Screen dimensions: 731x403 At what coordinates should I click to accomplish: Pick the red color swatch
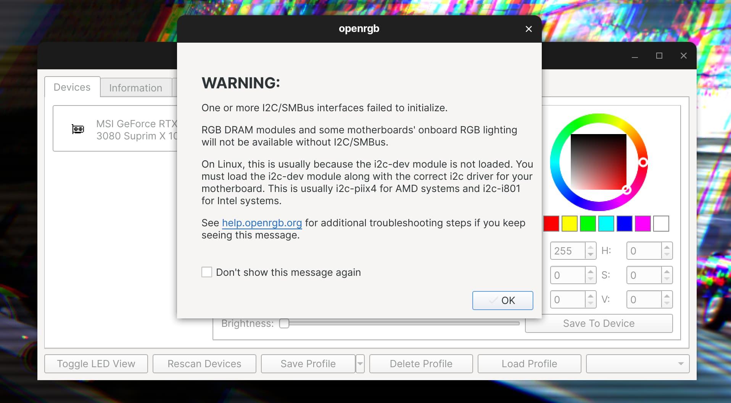click(551, 224)
